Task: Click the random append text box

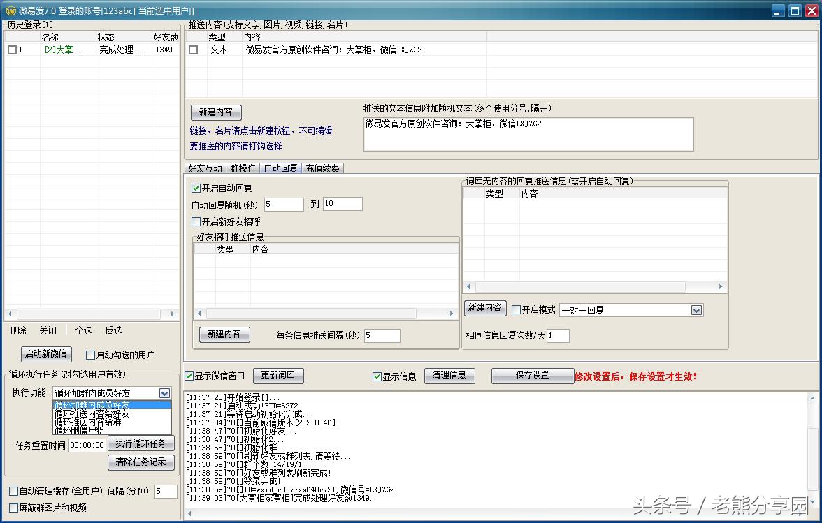Action: click(x=528, y=135)
